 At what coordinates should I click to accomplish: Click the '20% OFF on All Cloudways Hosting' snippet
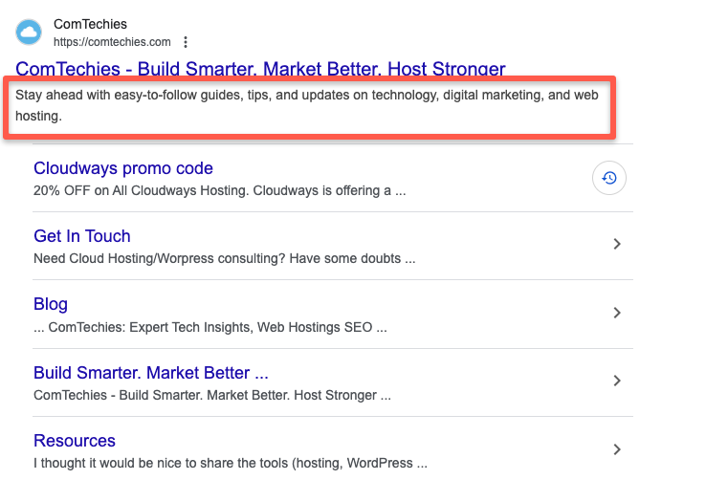click(x=220, y=191)
